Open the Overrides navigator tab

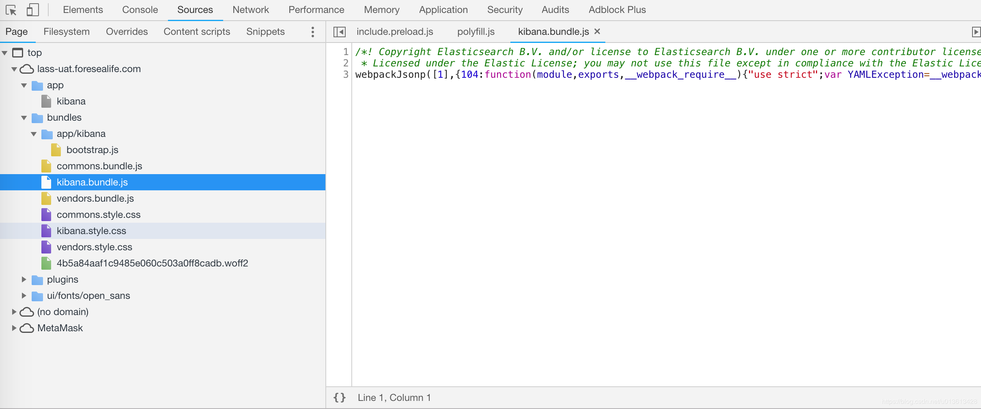pos(127,32)
